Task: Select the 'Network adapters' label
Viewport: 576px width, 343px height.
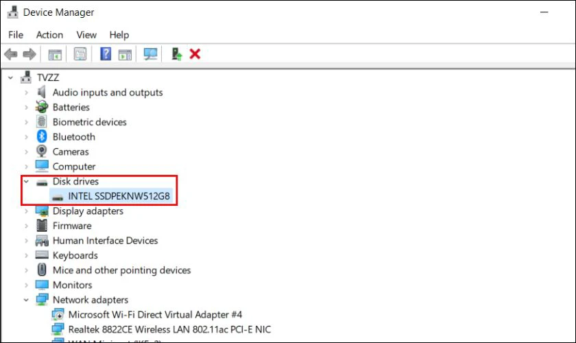Action: point(91,300)
